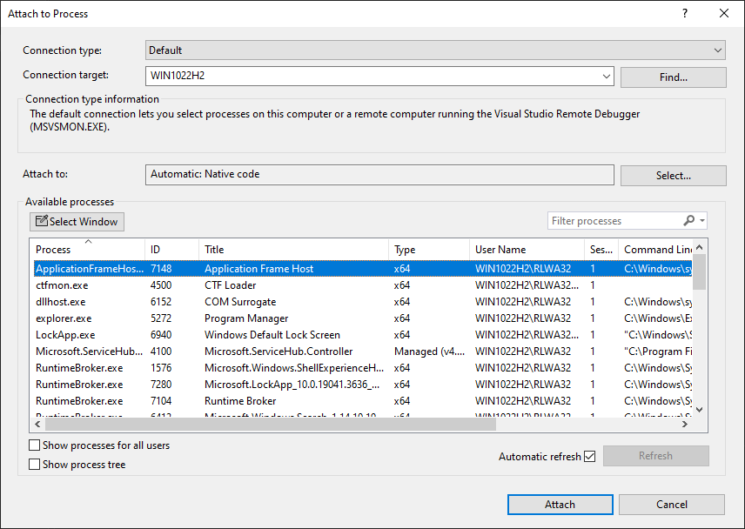The image size is (745, 529).
Task: Click the magnifier icon in Filter processes
Action: point(689,221)
